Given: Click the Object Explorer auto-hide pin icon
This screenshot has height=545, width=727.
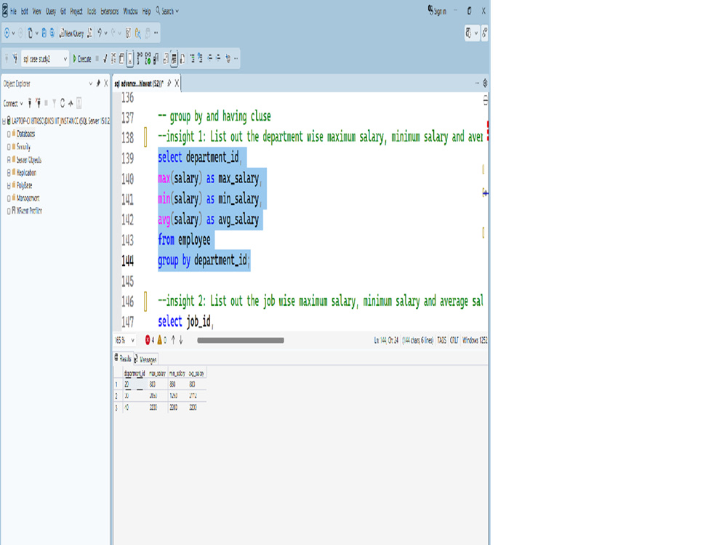Looking at the screenshot, I should 98,84.
